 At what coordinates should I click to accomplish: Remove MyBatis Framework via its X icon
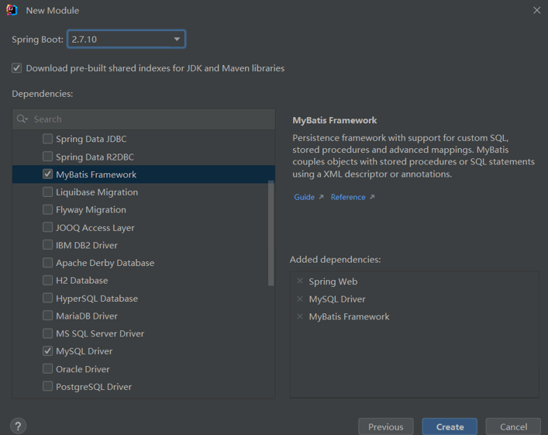click(x=300, y=316)
